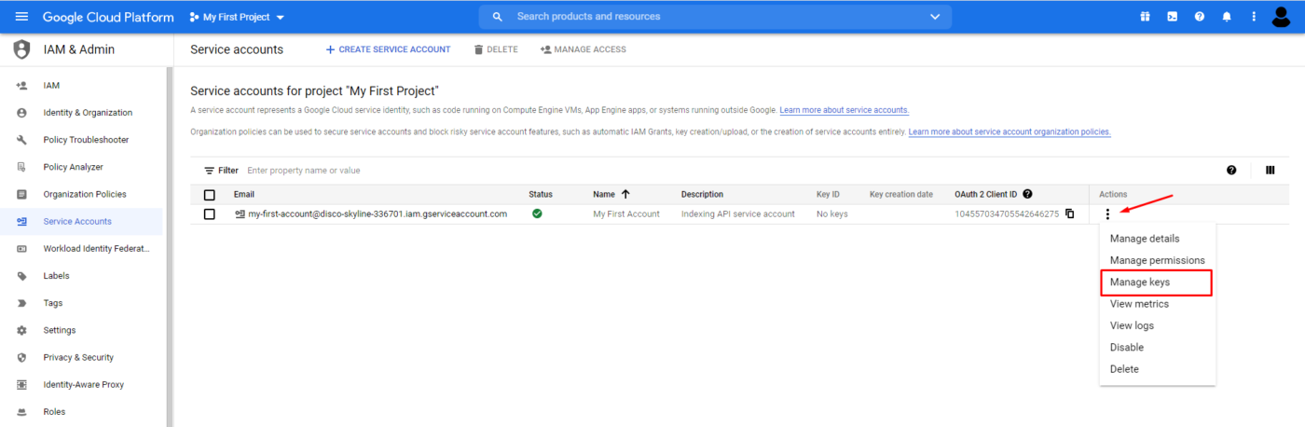1305x427 pixels.
Task: Choose Disable menu entry
Action: tap(1158, 347)
